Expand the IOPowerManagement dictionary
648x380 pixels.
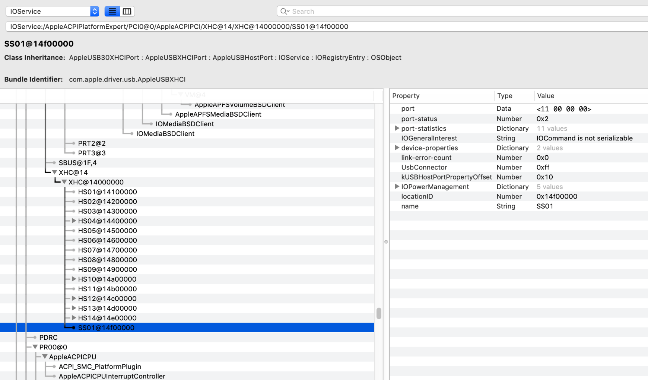click(397, 187)
